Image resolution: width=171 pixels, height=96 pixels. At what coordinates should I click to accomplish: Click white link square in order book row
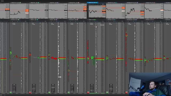click(19, 20)
